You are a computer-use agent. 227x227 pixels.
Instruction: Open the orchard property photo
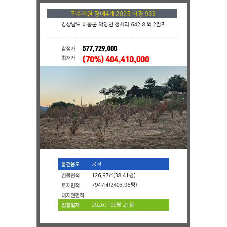pyautogui.click(x=113, y=107)
